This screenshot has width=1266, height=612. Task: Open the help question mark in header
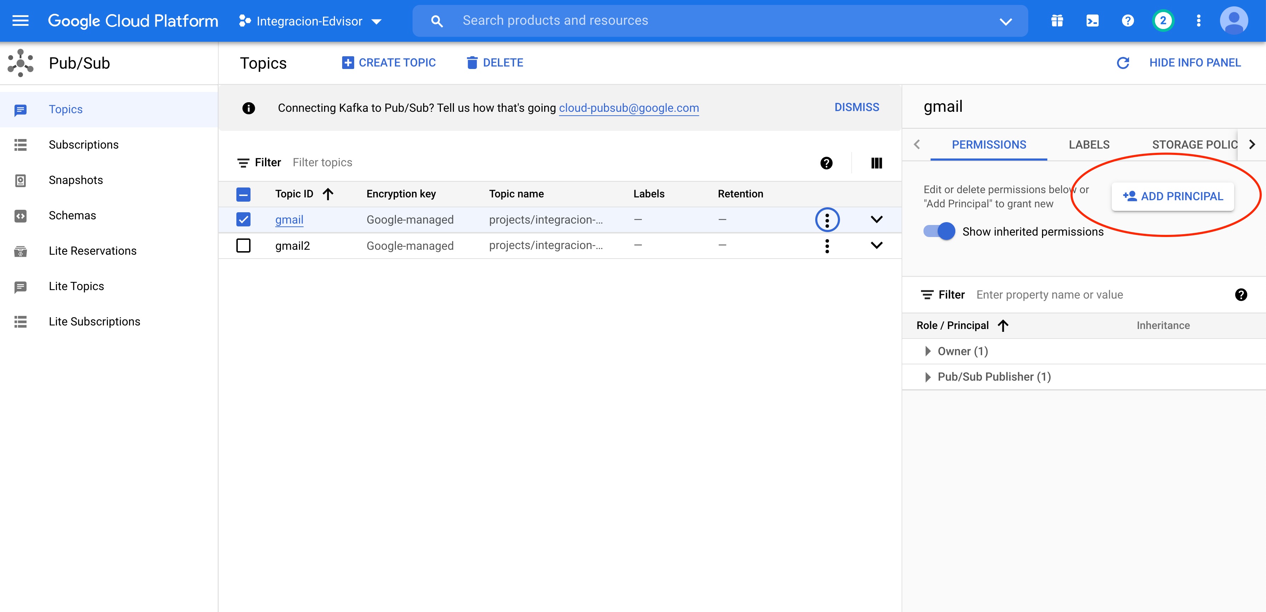click(x=1127, y=21)
